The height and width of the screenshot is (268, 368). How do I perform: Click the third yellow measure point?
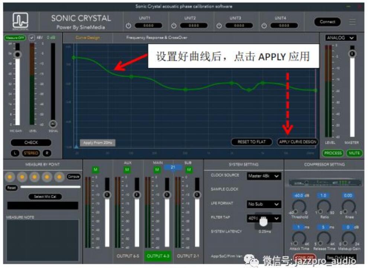coord(35,177)
